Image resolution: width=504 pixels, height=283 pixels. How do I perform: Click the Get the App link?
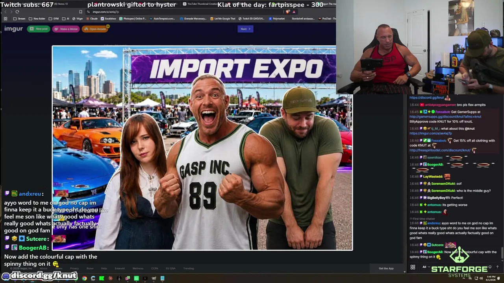[x=386, y=268]
